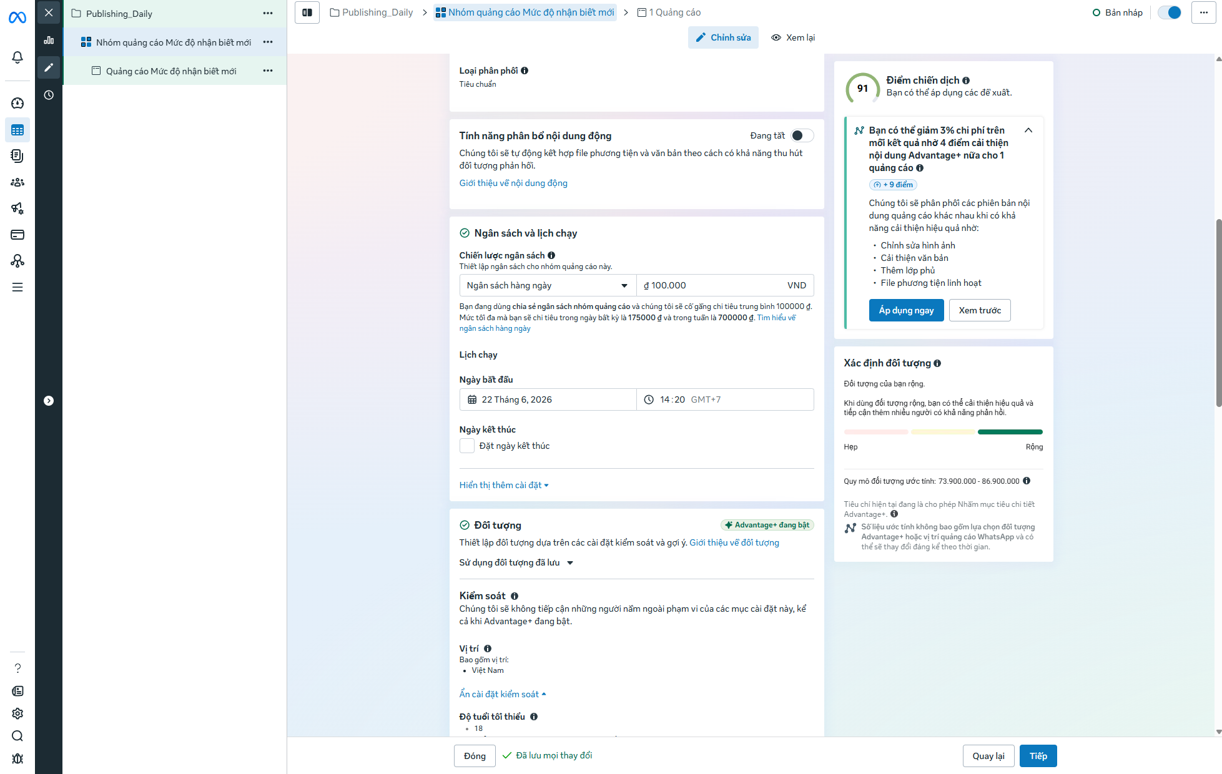Switch to Xem lại tab

(x=793, y=37)
